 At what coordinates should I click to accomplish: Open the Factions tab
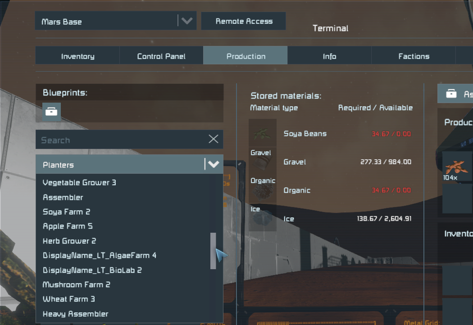[x=414, y=55]
